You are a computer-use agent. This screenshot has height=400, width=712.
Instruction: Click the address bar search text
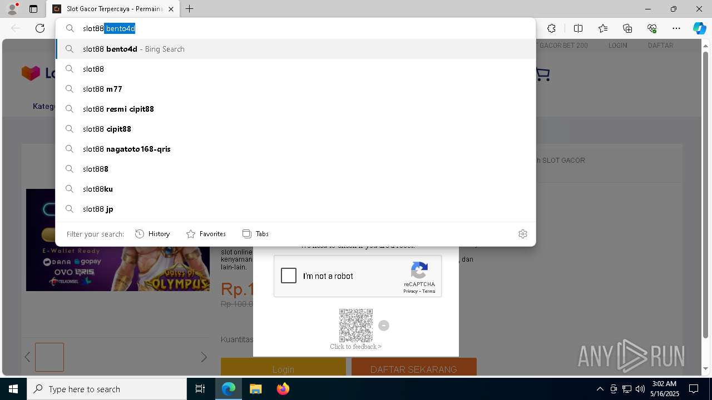click(x=109, y=28)
